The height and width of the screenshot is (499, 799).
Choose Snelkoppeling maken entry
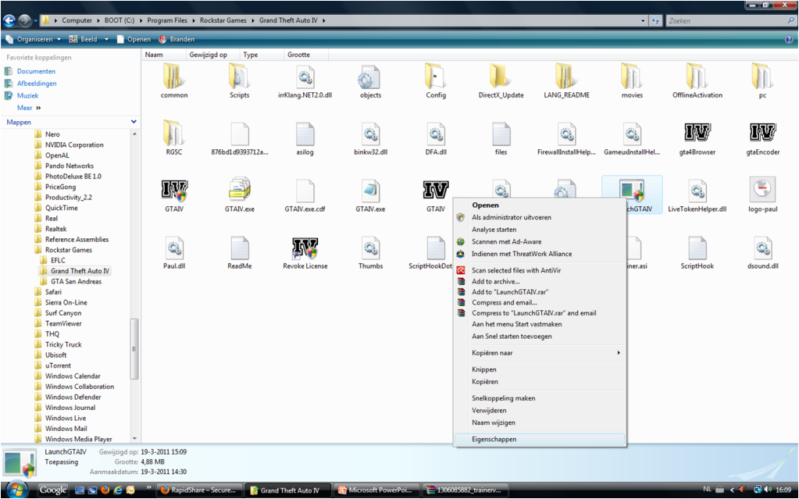539,398
